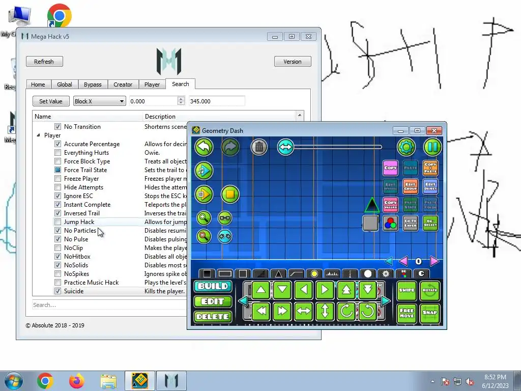Viewport: 521px width, 391px height.
Task: Uncheck the Suicide checkbox
Action: (58, 291)
